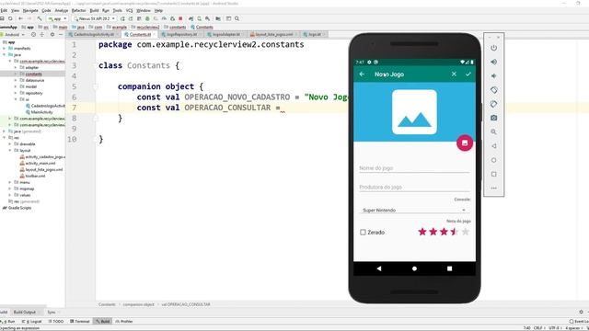Raise emulator volume
The width and height of the screenshot is (589, 331).
pos(493,62)
